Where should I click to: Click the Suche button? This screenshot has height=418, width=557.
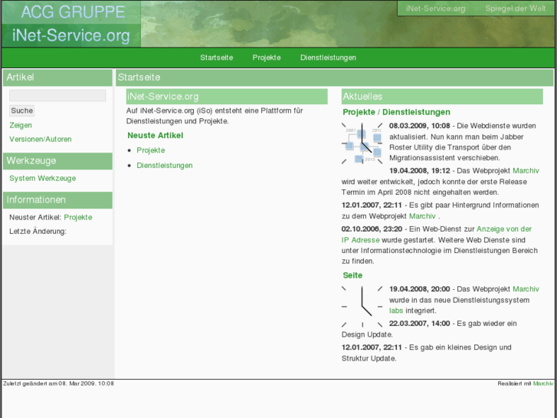click(x=21, y=110)
